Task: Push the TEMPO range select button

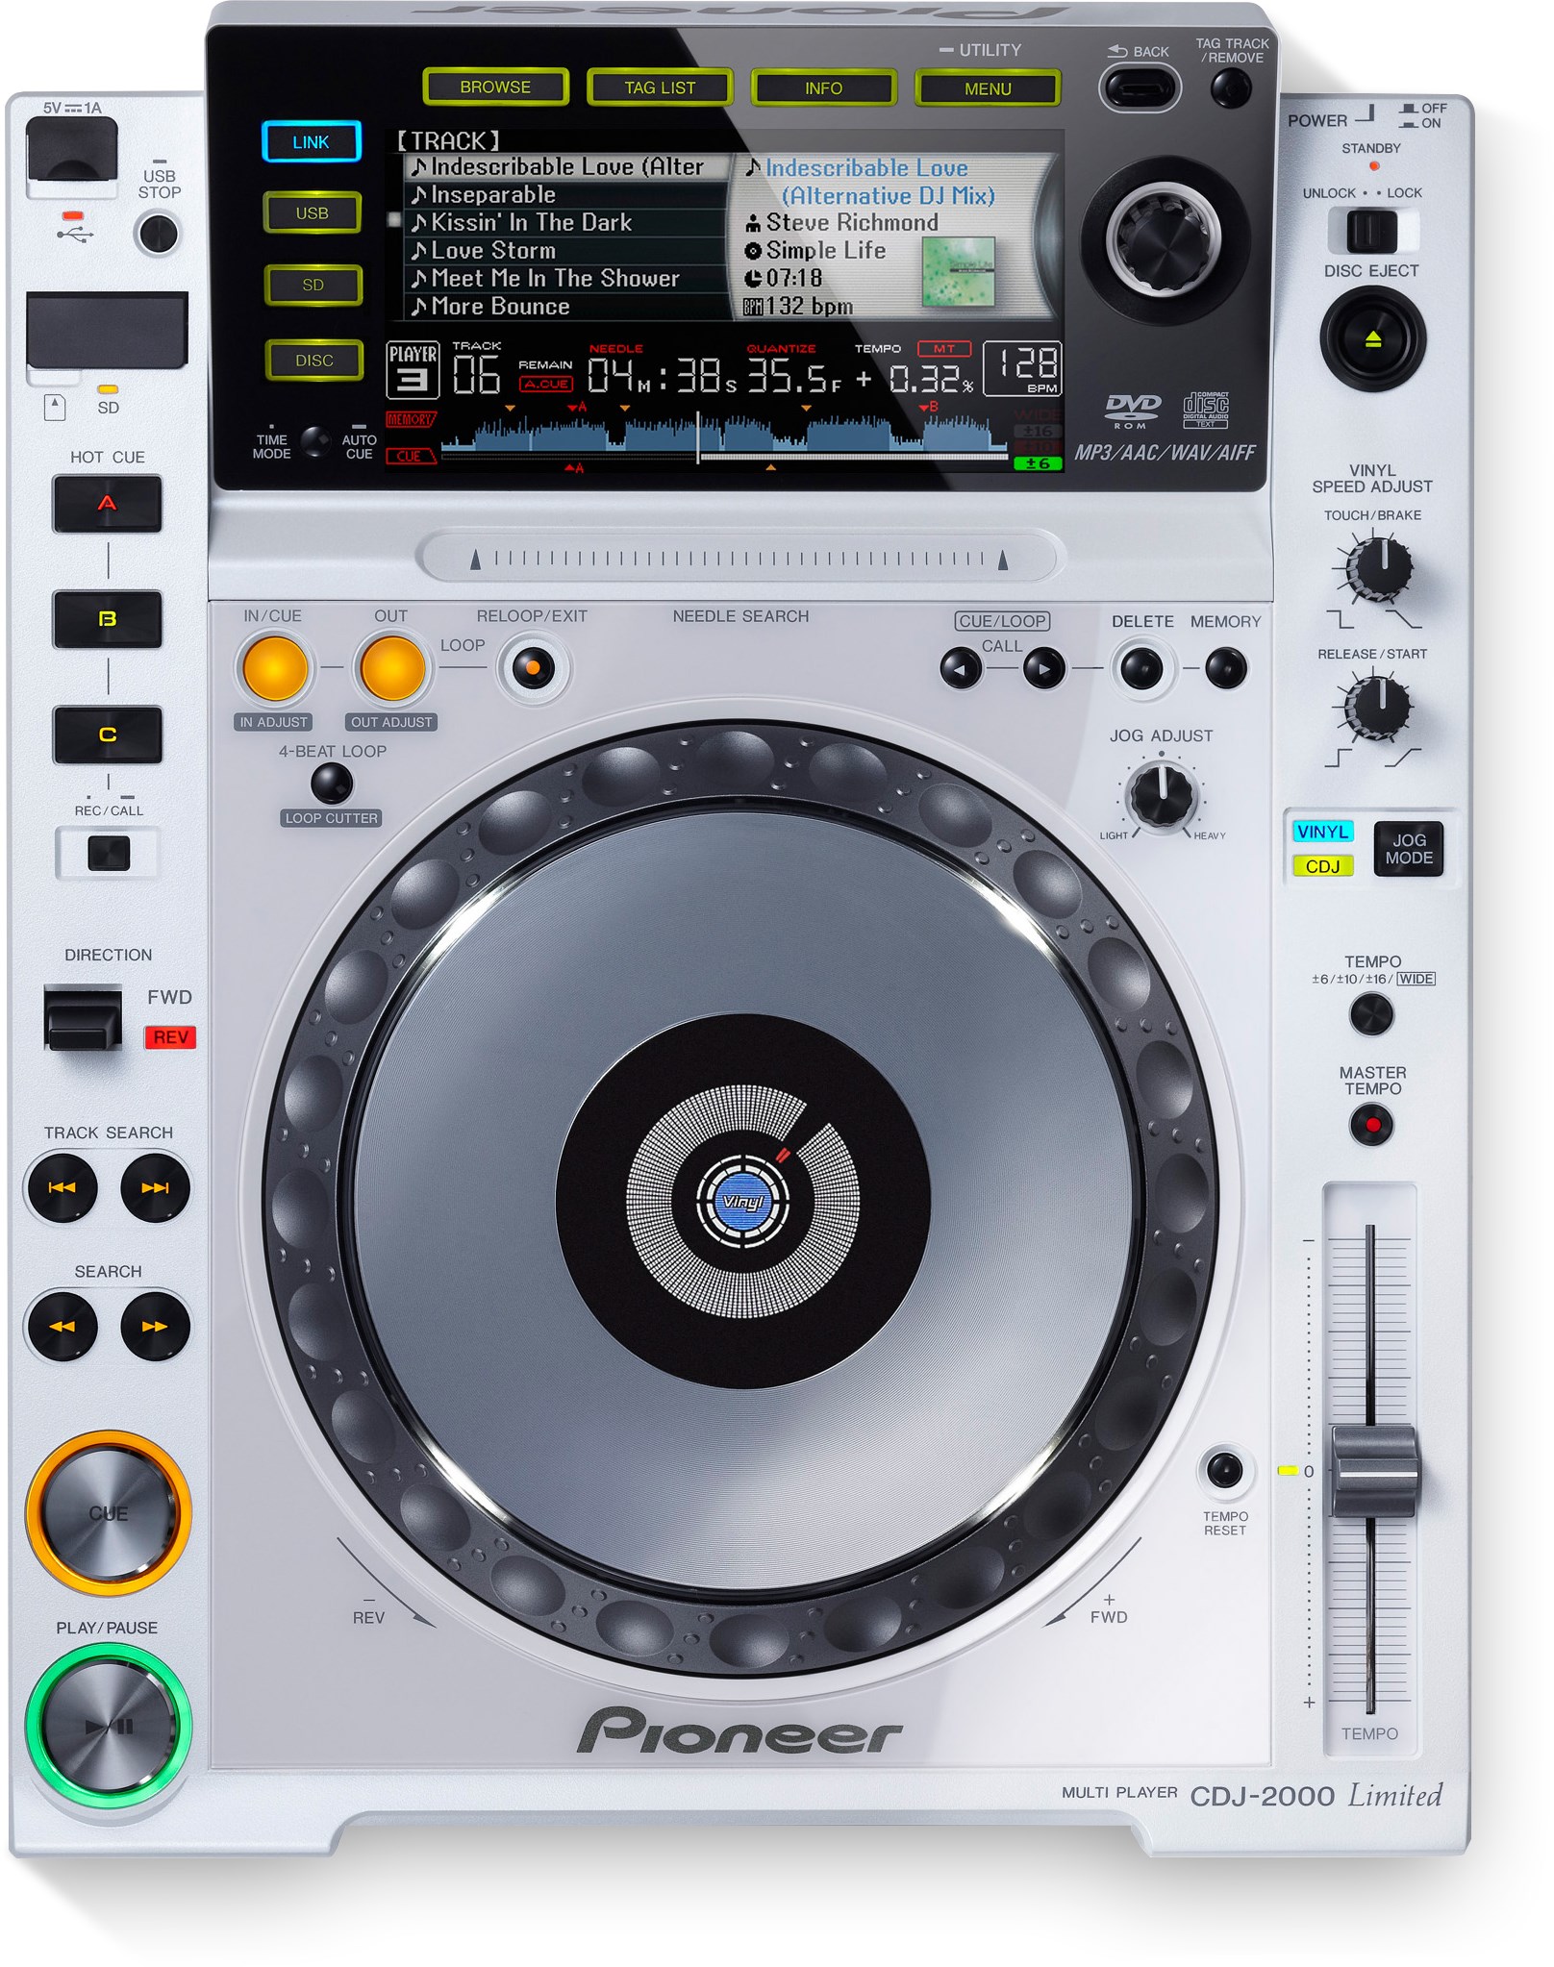Action: (1371, 1014)
